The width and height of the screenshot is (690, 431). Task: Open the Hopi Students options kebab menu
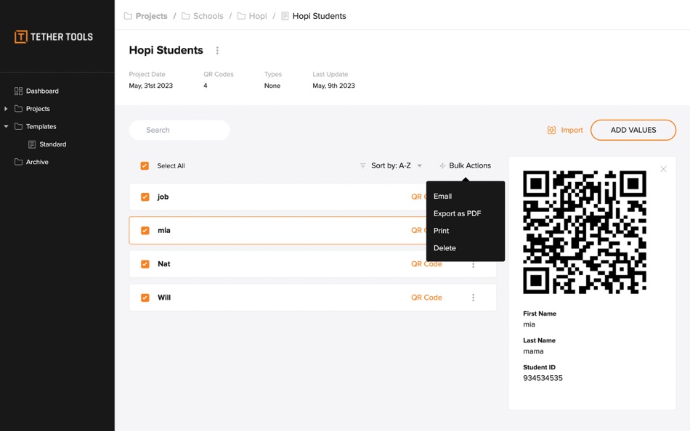click(x=217, y=51)
